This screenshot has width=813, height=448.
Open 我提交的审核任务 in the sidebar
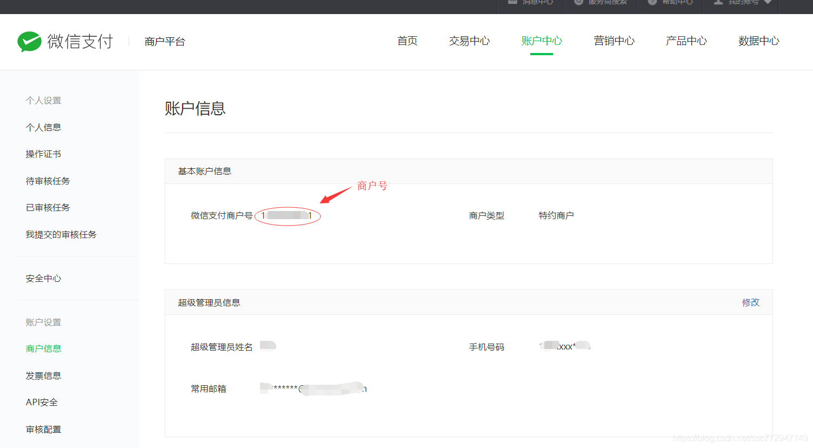61,234
